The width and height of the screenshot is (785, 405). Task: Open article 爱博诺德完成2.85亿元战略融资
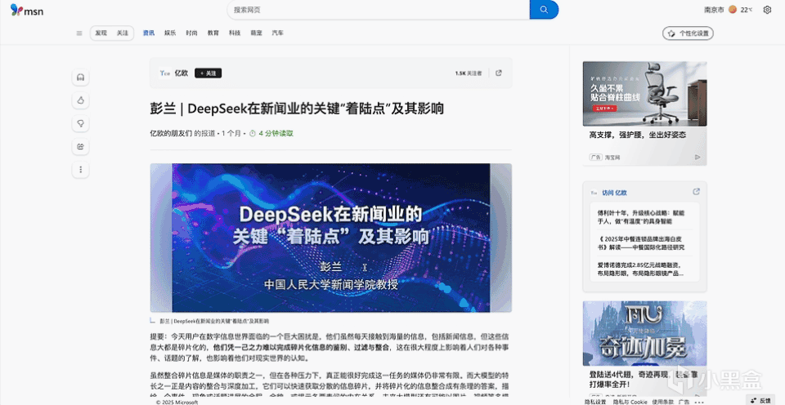click(x=641, y=269)
